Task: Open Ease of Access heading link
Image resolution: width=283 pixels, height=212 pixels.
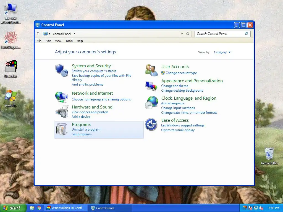Action: [175, 120]
